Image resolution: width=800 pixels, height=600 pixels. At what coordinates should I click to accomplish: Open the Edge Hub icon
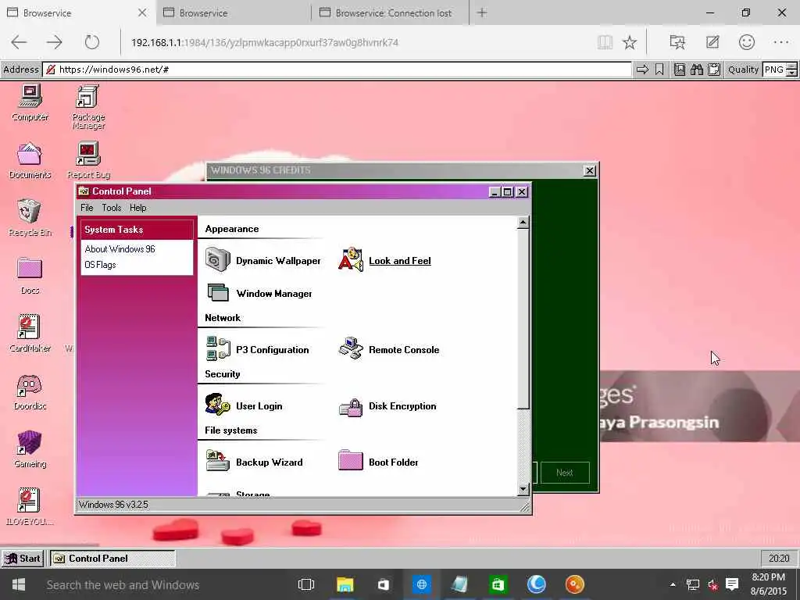click(x=677, y=42)
